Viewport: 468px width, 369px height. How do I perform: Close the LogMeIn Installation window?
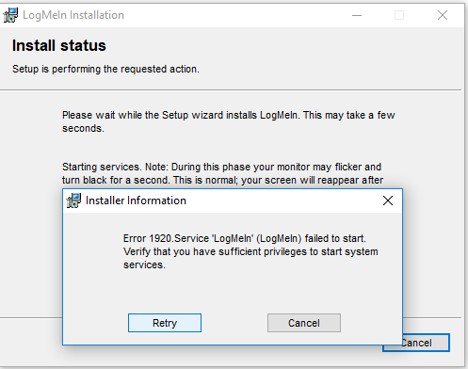(x=443, y=15)
